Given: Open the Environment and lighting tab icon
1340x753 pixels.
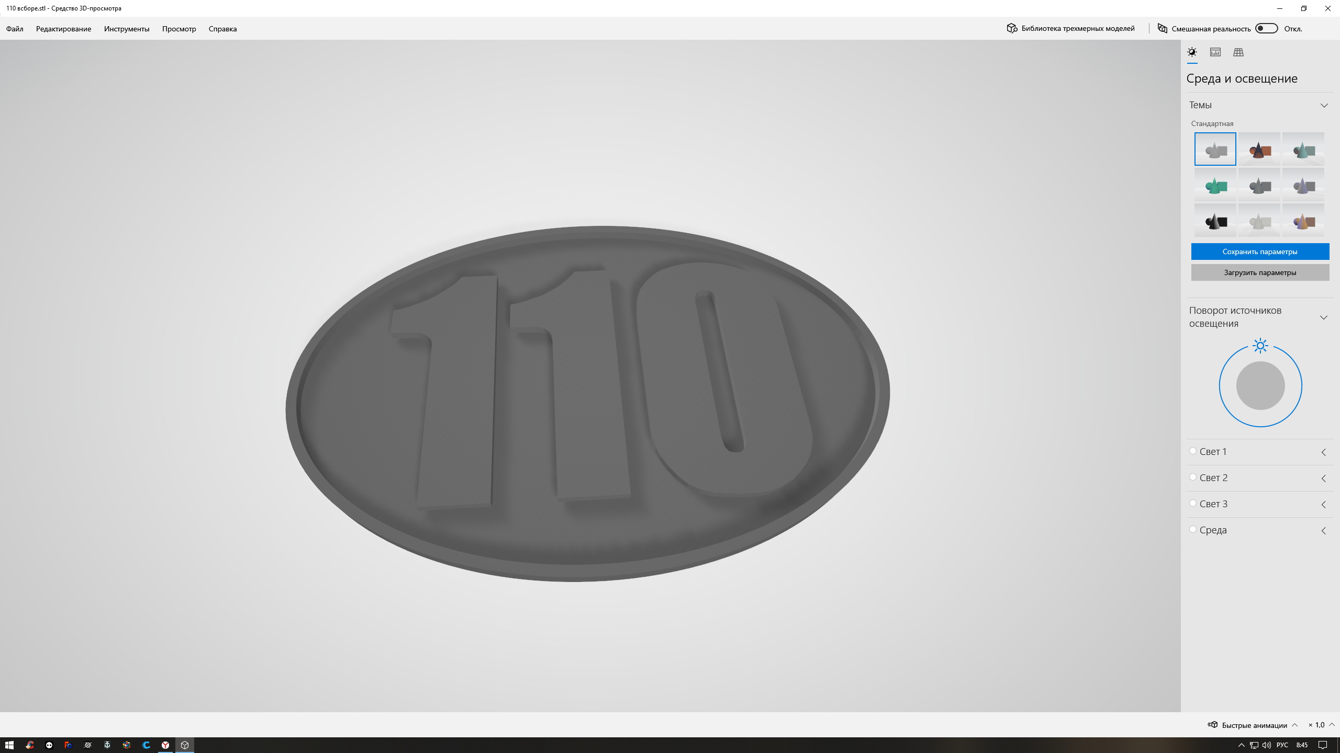Looking at the screenshot, I should click(1192, 52).
